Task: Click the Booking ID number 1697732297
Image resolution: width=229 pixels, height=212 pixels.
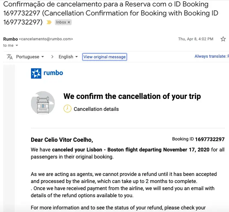Action: pyautogui.click(x=210, y=139)
